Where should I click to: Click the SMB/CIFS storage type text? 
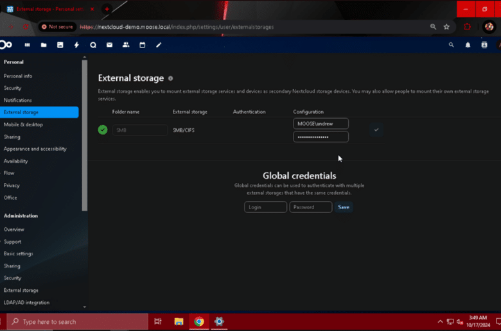point(184,130)
